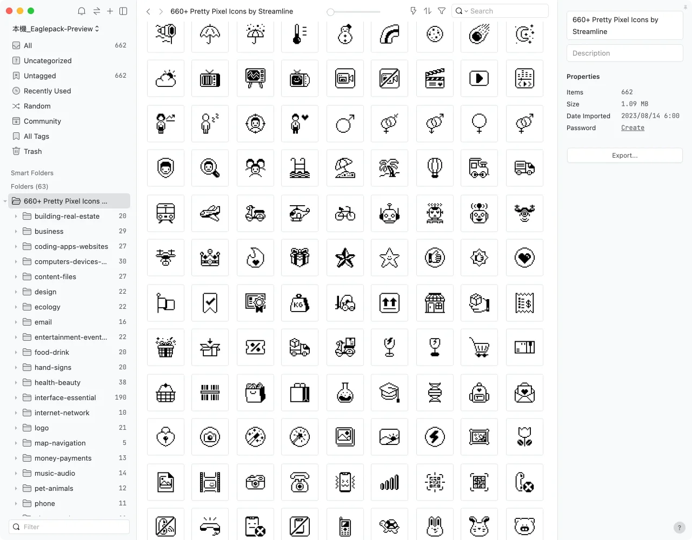Select the bicycle pixel icon thumbnail
This screenshot has height=540, width=692.
click(x=345, y=213)
